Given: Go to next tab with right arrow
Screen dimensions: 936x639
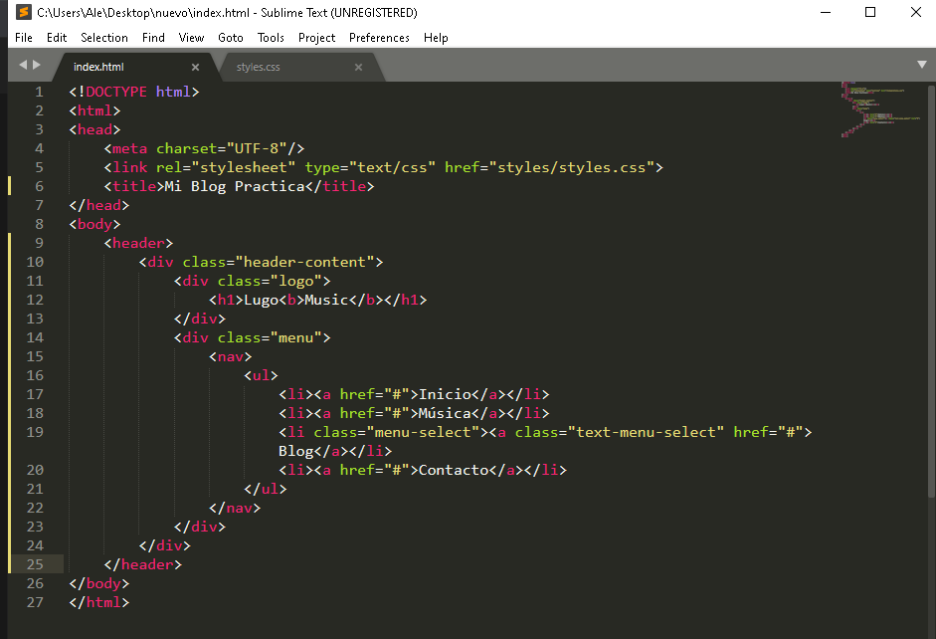Looking at the screenshot, I should click(37, 65).
